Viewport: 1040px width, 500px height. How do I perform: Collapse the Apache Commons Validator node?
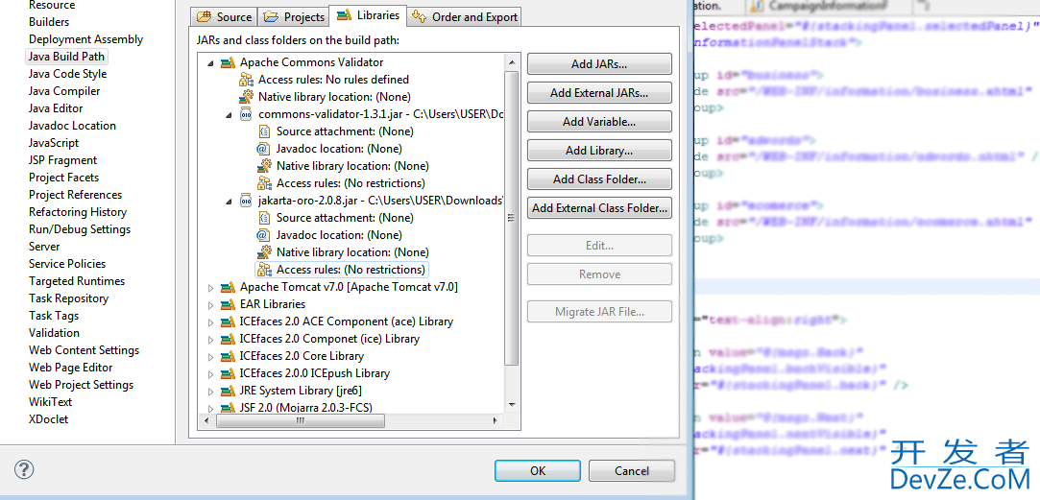tap(211, 63)
